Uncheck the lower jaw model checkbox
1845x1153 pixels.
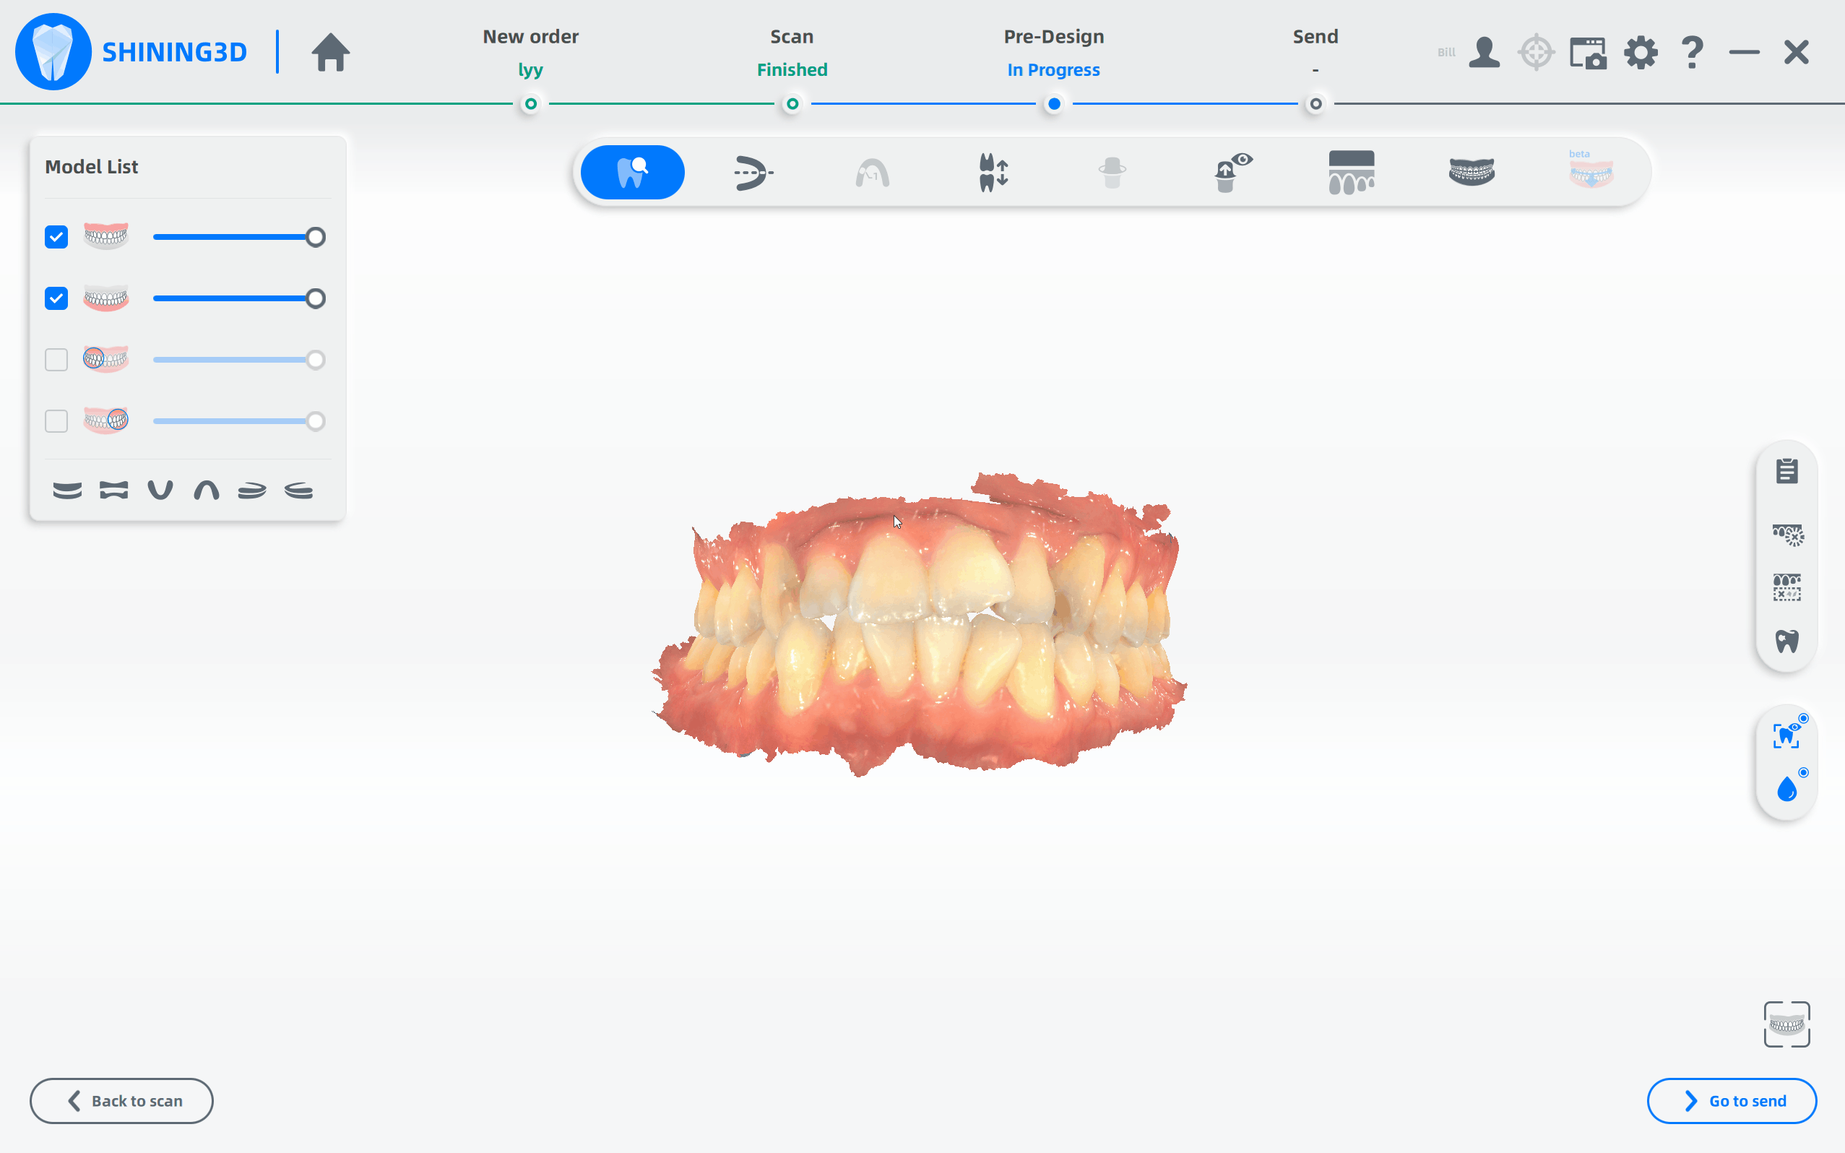tap(56, 298)
